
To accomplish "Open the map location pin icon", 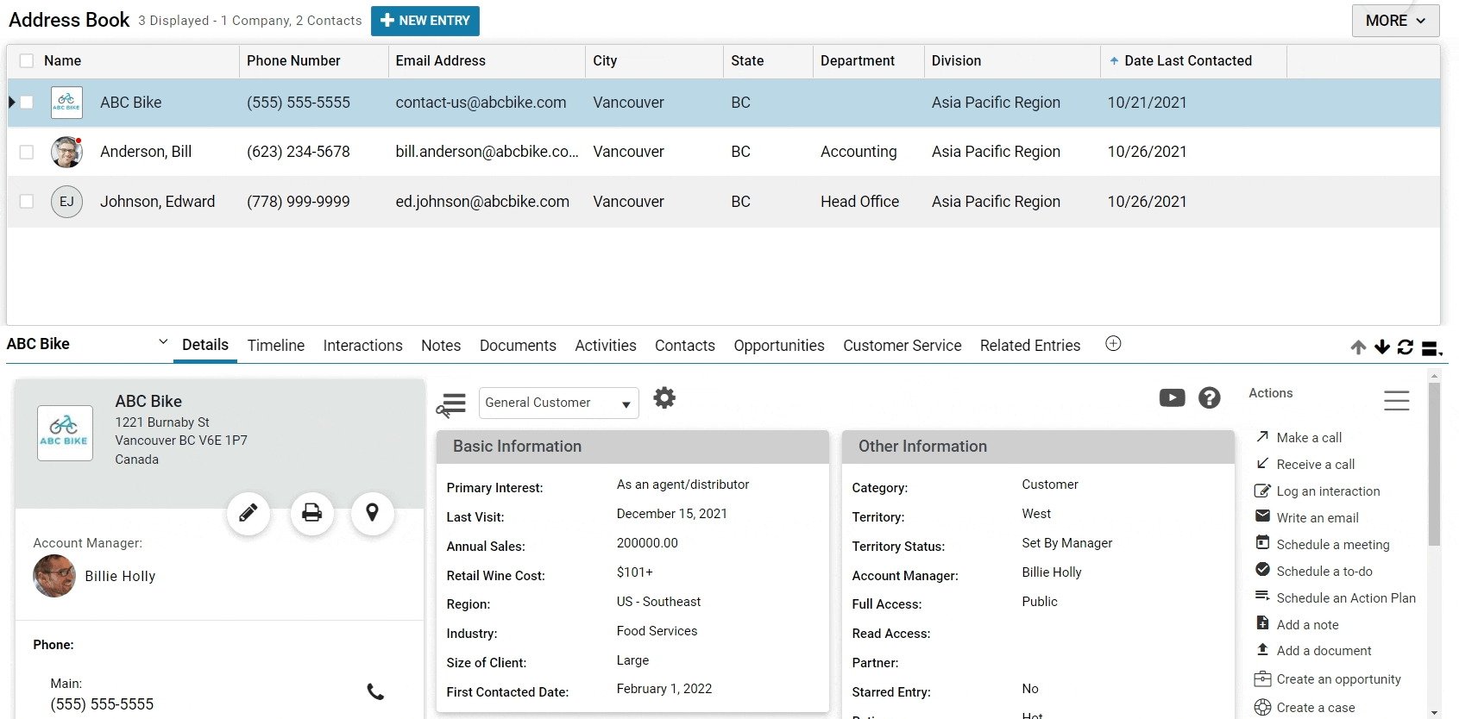I will (x=373, y=514).
